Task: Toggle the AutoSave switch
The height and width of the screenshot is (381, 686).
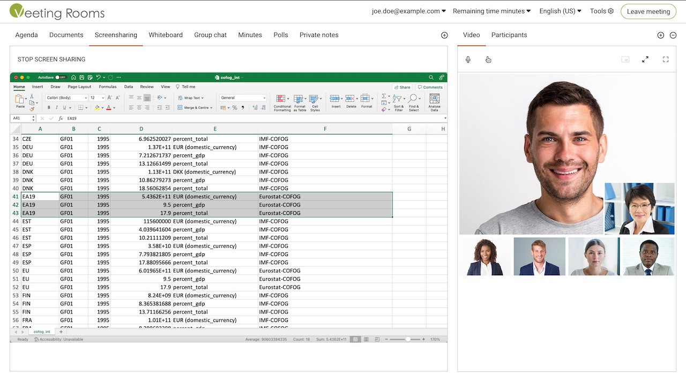Action: click(61, 77)
